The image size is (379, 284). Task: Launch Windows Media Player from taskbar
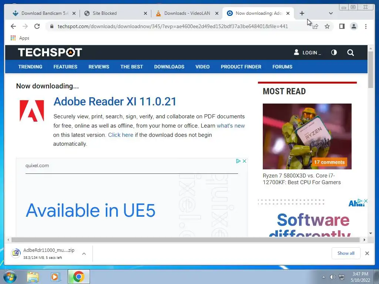click(x=56, y=277)
